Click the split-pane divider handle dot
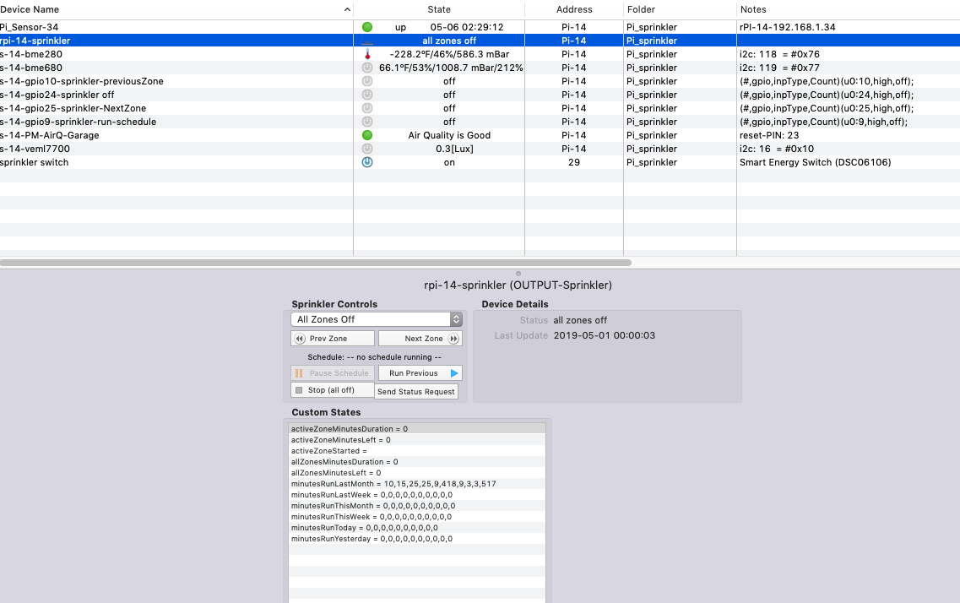 [518, 274]
